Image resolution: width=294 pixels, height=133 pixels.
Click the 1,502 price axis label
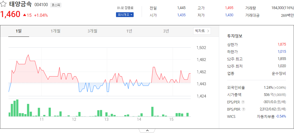201,48
